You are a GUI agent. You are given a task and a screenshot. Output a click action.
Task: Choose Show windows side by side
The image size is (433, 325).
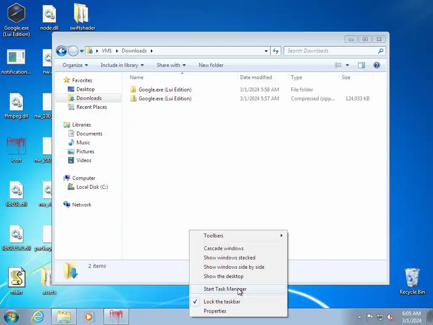[x=238, y=267]
